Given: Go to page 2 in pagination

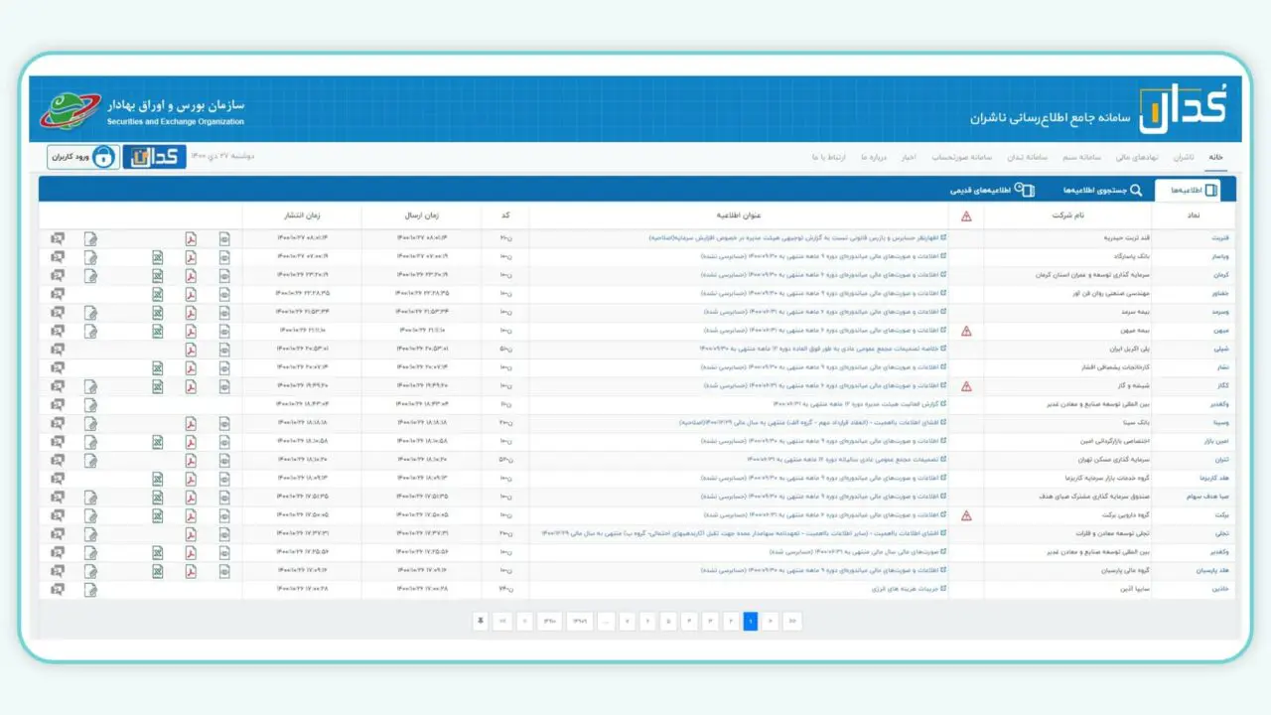Looking at the screenshot, I should point(731,622).
